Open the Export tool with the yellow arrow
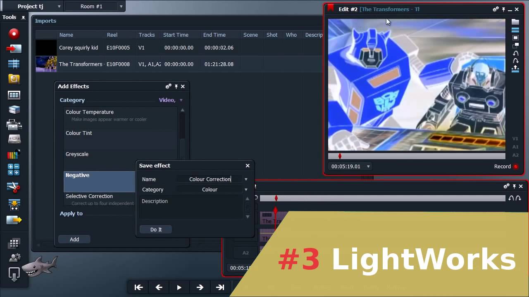The width and height of the screenshot is (529, 297). [x=14, y=220]
